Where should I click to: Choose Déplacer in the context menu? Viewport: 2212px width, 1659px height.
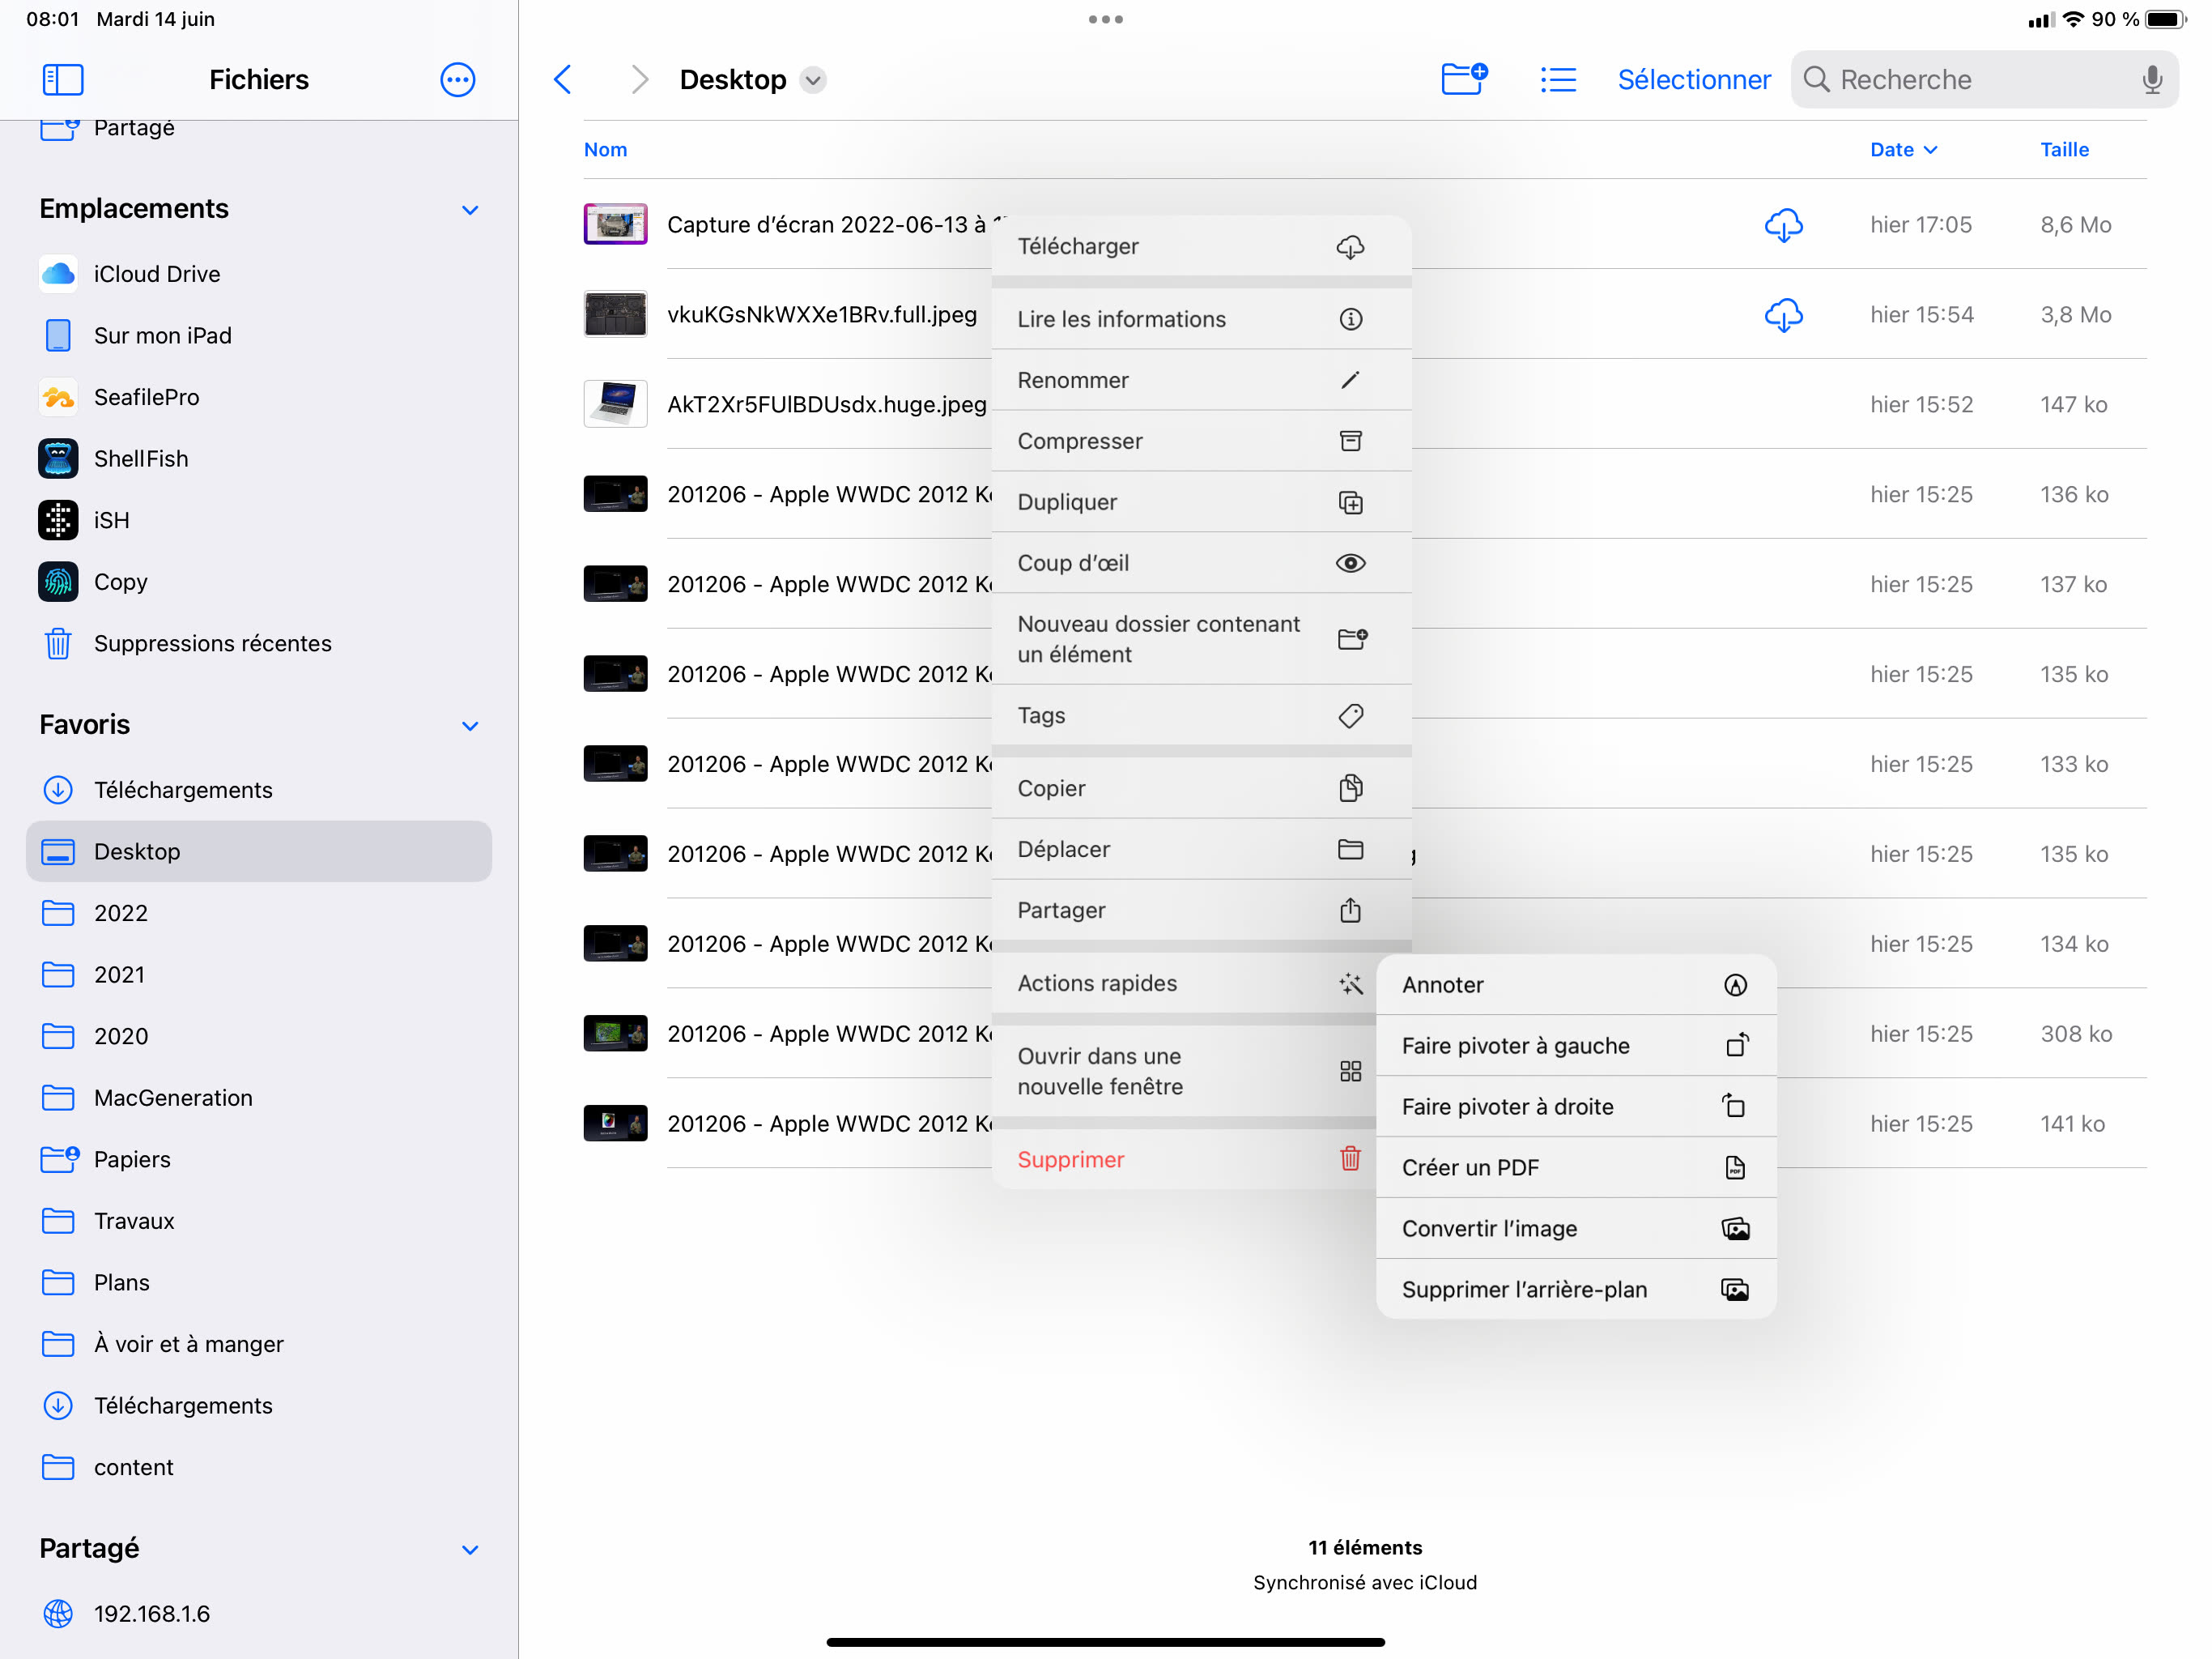coord(1201,848)
